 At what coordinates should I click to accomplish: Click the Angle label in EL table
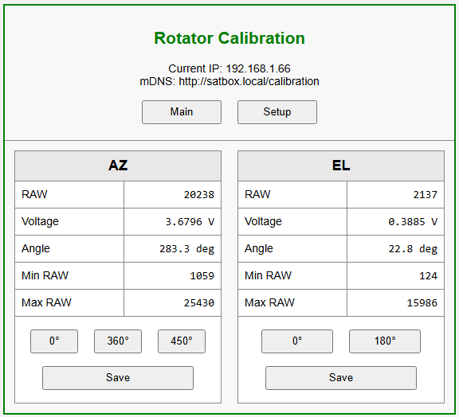pos(259,249)
